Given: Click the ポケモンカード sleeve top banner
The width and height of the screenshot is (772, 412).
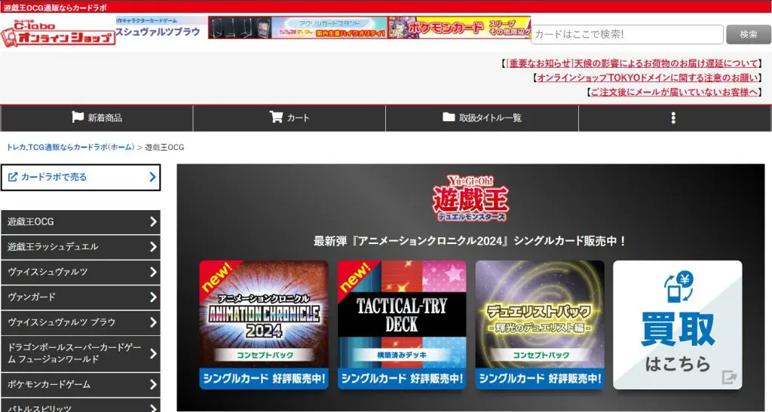Looking at the screenshot, I should click(x=459, y=28).
